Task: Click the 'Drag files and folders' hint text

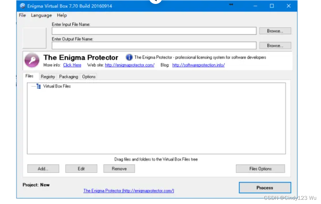Action: point(156,159)
